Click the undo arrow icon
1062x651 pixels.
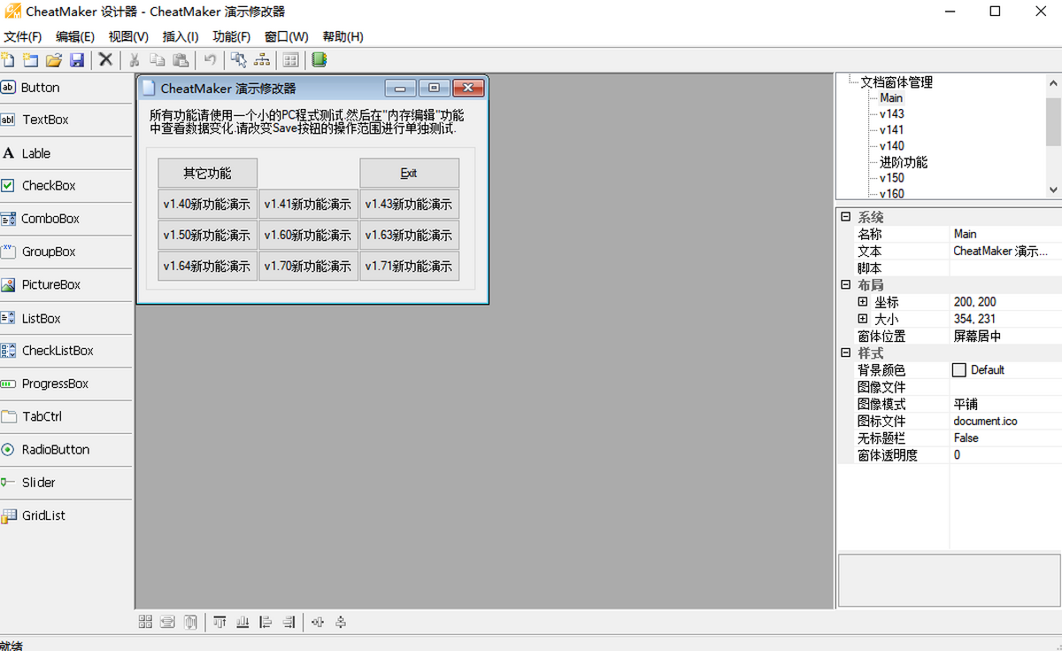(210, 60)
